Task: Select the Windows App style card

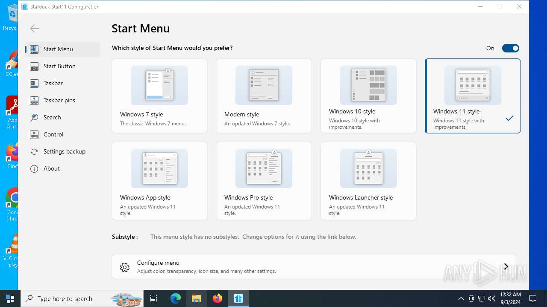Action: 159,181
